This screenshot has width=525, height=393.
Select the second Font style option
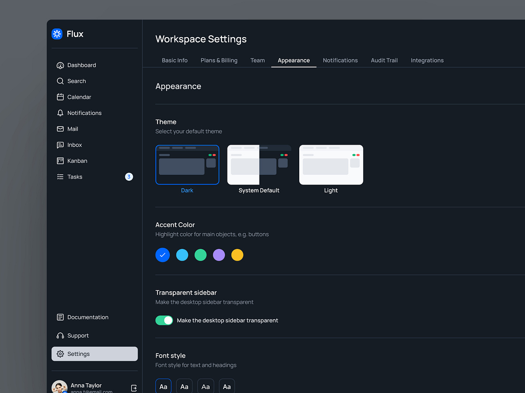(x=184, y=386)
